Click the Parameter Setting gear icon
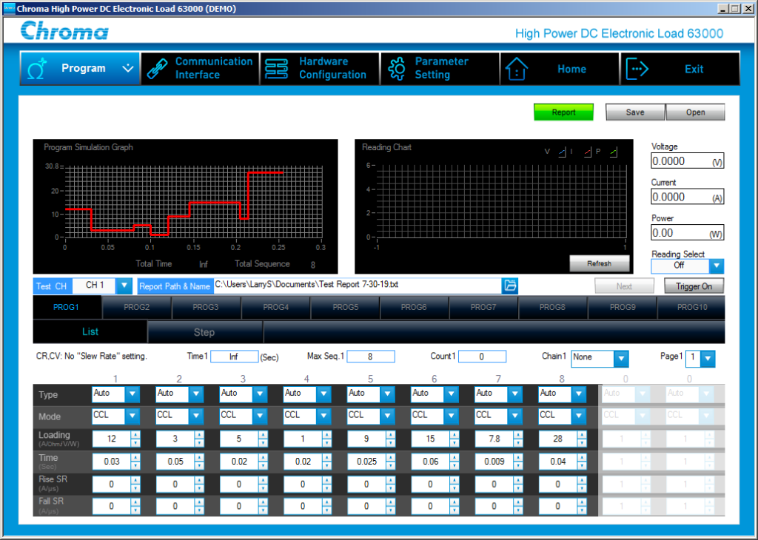Viewport: 758px width, 540px height. point(396,68)
